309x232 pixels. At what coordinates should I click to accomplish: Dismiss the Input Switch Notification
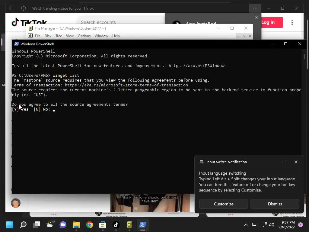point(275,204)
